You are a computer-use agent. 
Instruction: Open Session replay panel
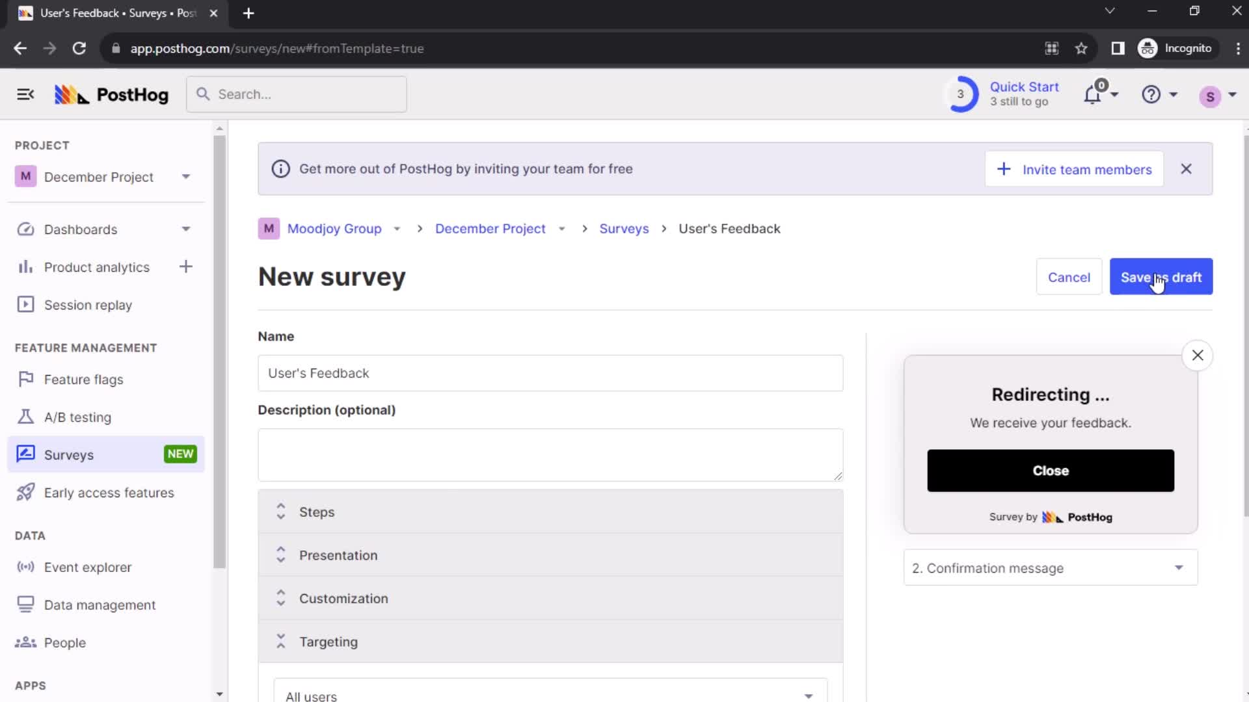pyautogui.click(x=88, y=304)
